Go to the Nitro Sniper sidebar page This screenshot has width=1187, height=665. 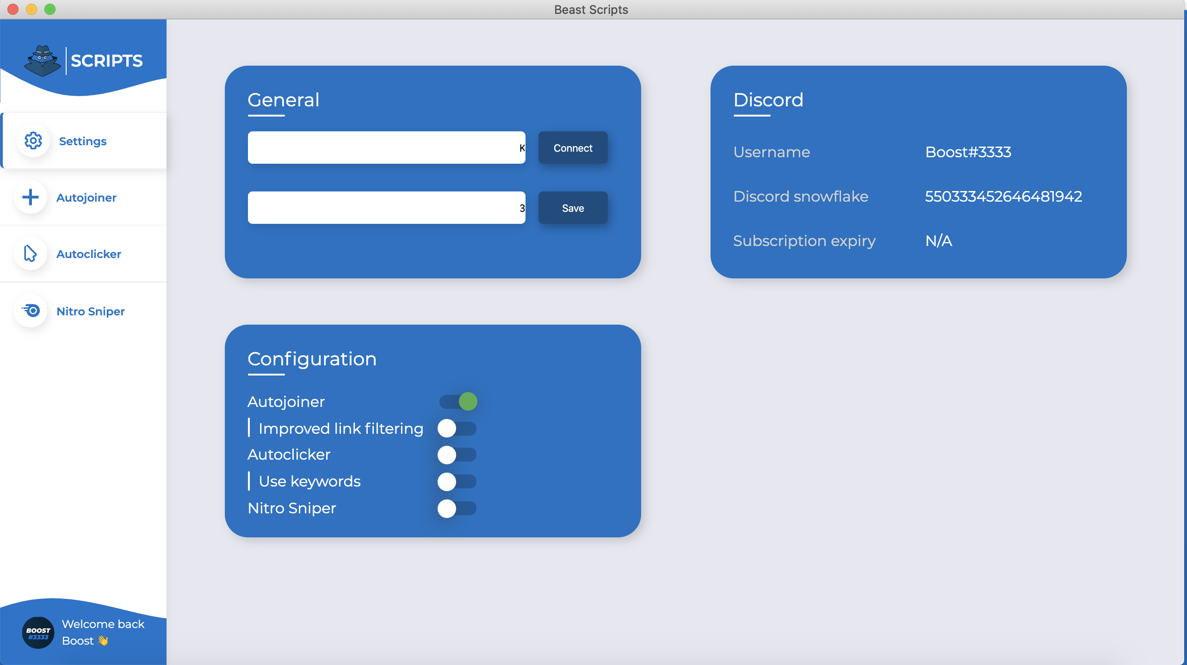91,311
